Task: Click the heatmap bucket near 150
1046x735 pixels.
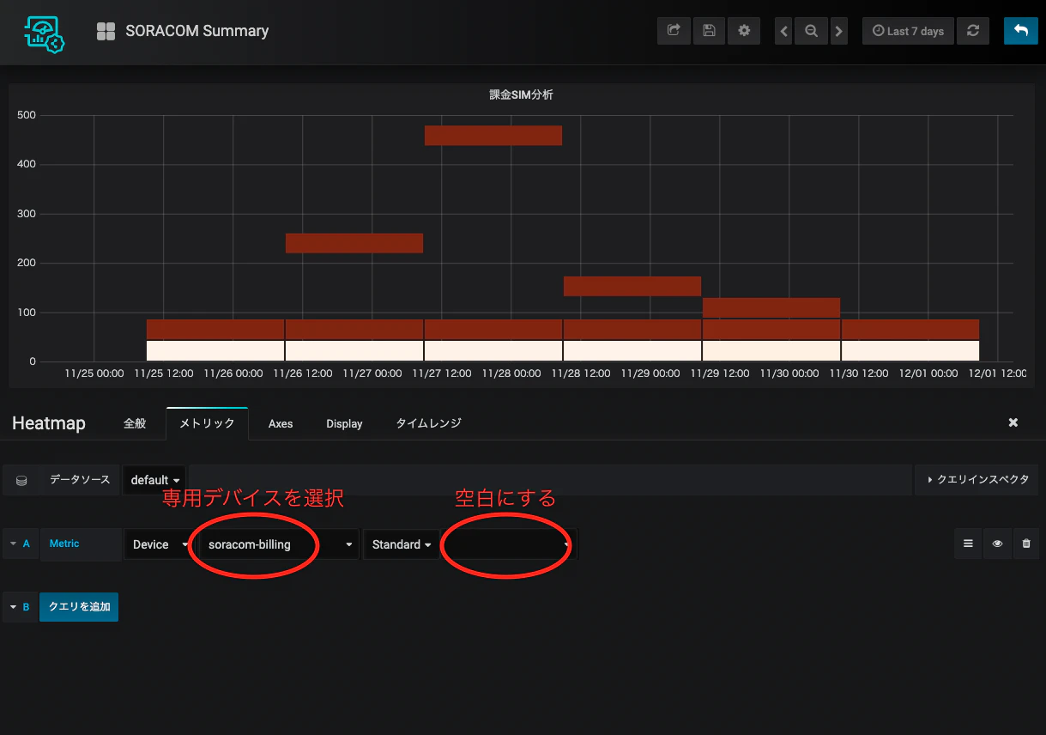Action: tap(632, 286)
